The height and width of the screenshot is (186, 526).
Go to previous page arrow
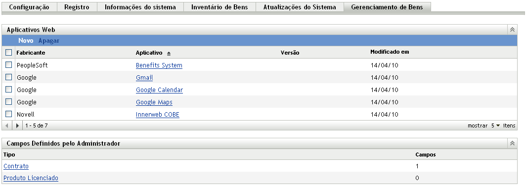coord(7,126)
